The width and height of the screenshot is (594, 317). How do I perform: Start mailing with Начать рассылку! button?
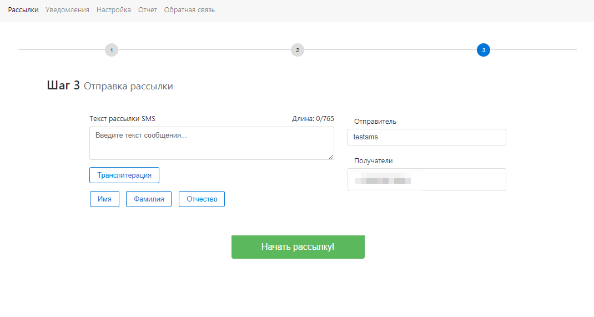(298, 247)
